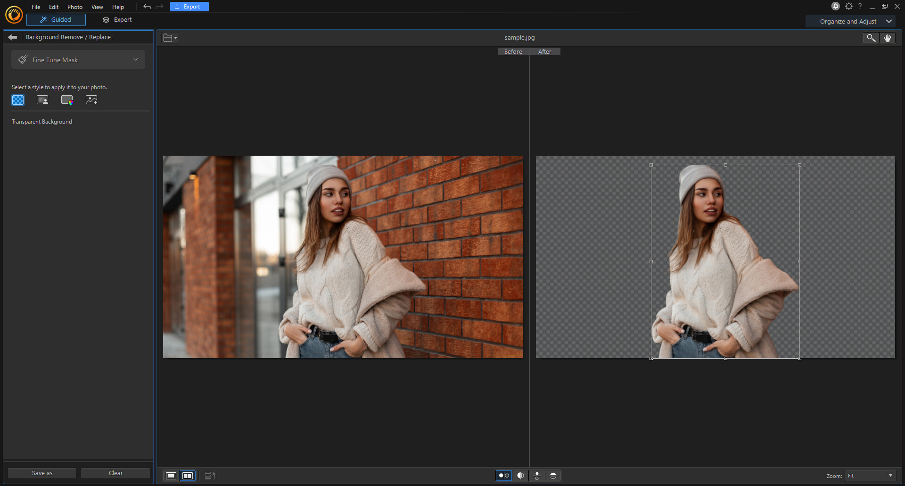Activate the zoom magnifier tool

870,38
